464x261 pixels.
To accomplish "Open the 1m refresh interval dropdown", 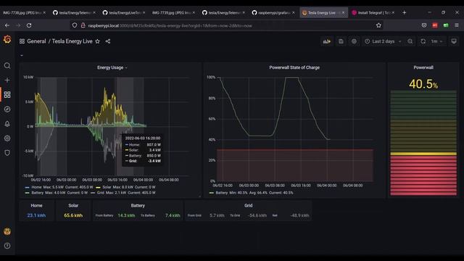I will 436,41.
